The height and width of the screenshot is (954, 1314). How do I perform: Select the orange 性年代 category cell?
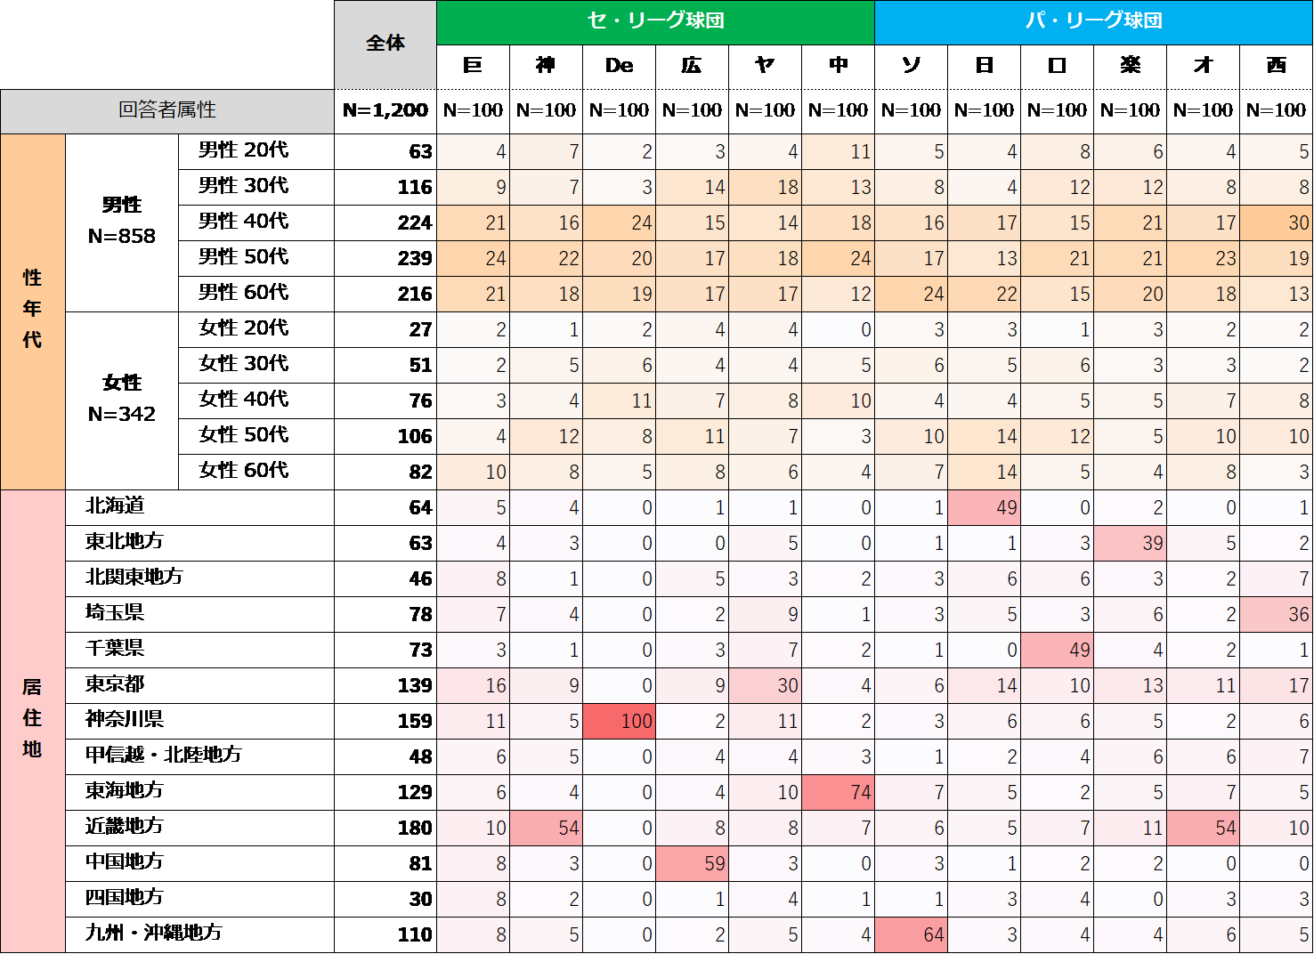[x=32, y=311]
